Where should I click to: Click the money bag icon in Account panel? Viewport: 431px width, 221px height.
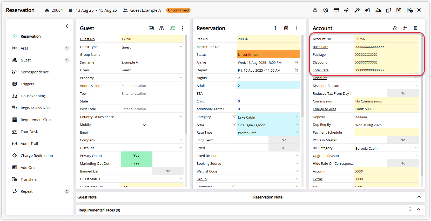point(395,28)
